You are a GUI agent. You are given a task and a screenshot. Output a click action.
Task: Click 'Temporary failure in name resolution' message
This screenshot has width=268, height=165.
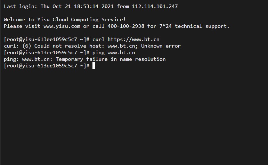[111, 59]
